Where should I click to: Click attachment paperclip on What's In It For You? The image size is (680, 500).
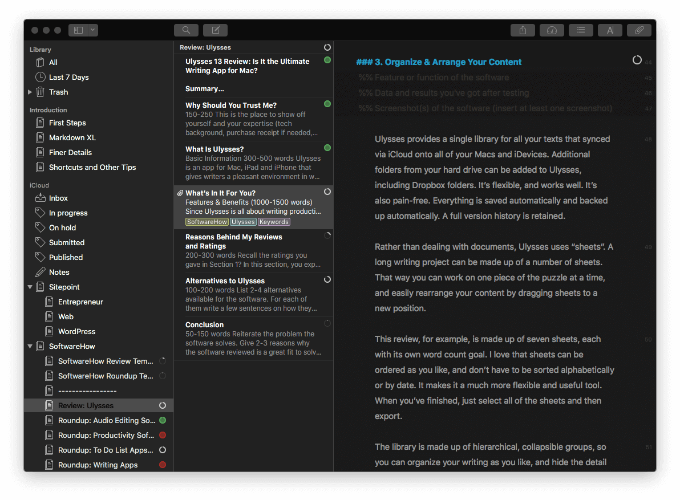[180, 193]
